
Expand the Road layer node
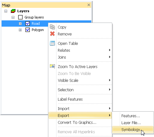tap(20, 24)
